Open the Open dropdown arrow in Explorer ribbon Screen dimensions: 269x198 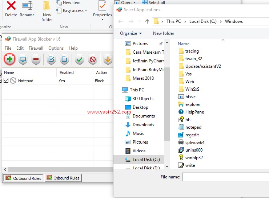click(x=134, y=3)
